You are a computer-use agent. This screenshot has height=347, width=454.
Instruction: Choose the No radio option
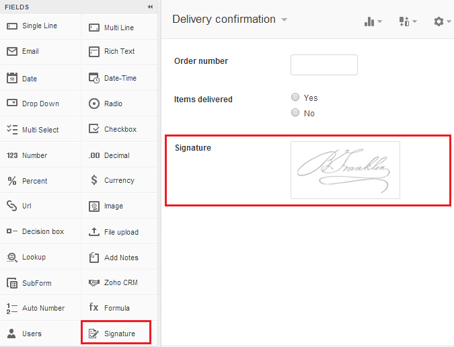point(295,113)
